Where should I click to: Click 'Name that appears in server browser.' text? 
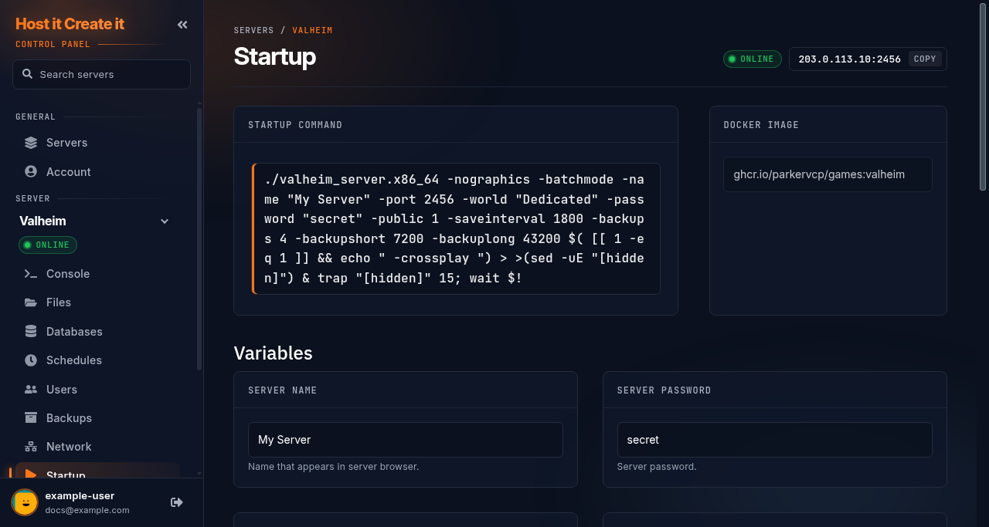coord(333,467)
